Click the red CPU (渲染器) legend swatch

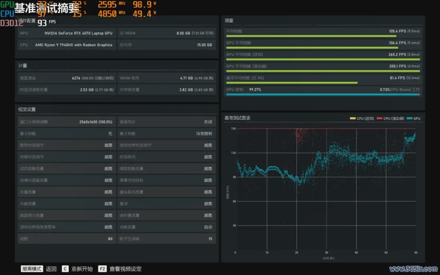[379, 119]
